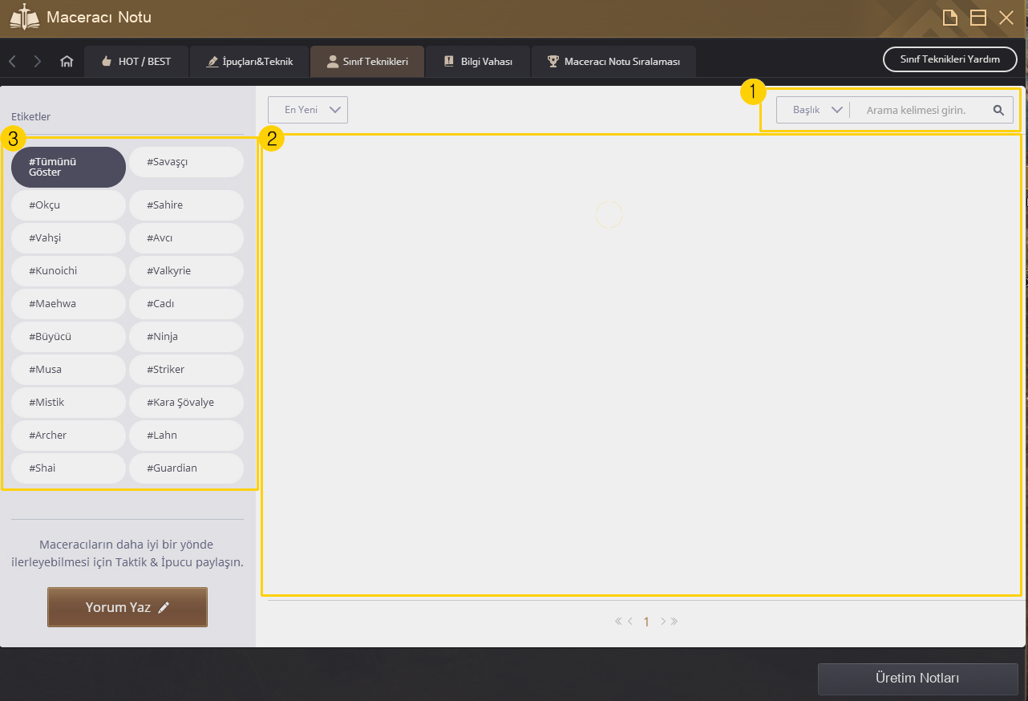Click the window layout icon in title bar

978,18
